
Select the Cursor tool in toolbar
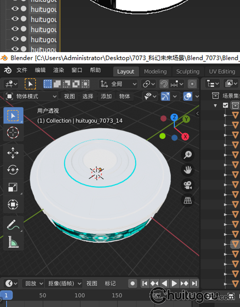(x=13, y=132)
